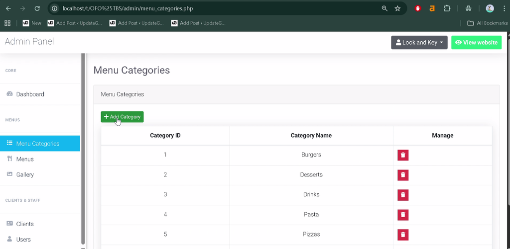Click the site info icon in address bar

[x=55, y=8]
